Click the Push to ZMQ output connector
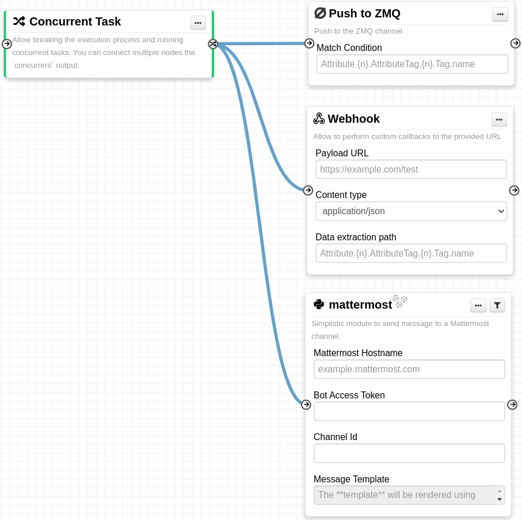The height and width of the screenshot is (520, 522). click(515, 43)
